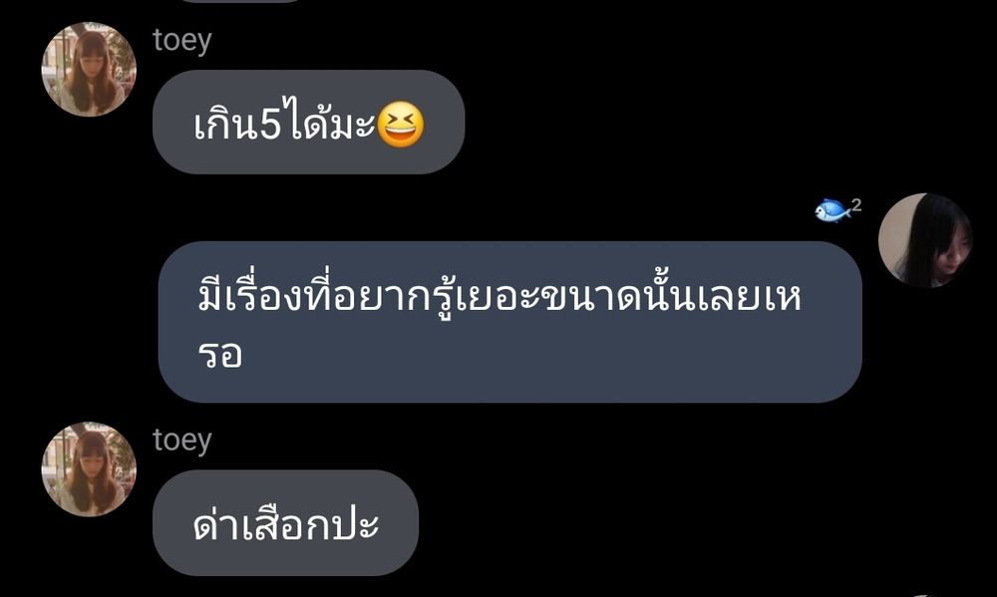Open the dark-haired user's avatar on the right
Screen dimensions: 997x597
pyautogui.click(x=925, y=240)
